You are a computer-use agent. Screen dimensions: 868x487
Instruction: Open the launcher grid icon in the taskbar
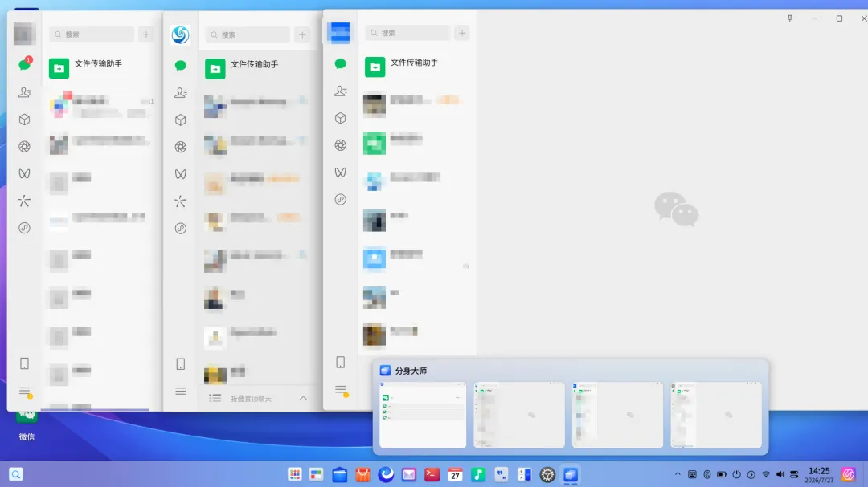point(294,474)
